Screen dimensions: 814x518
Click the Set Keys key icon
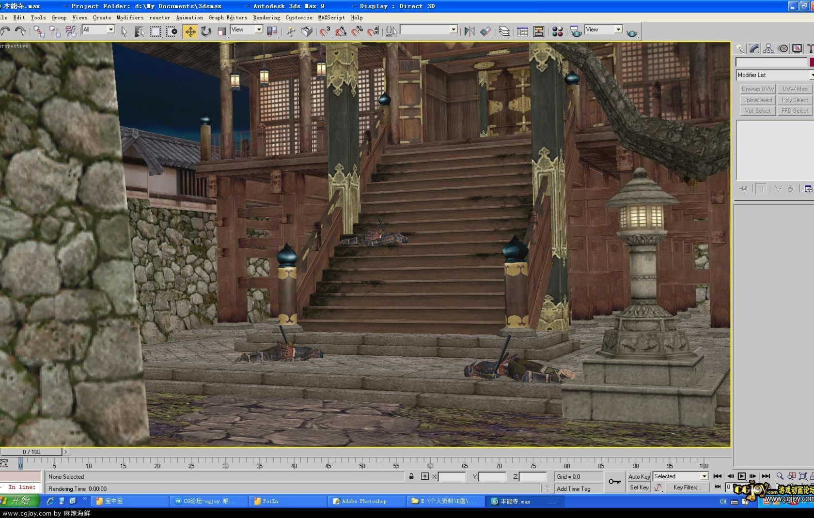click(x=614, y=481)
